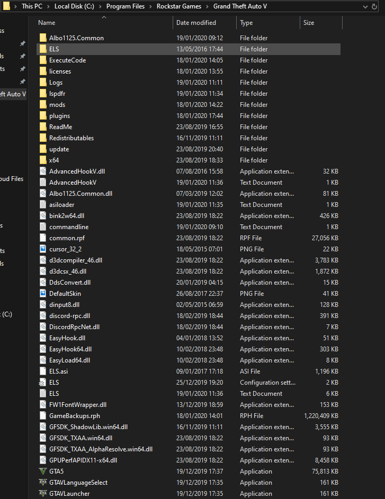Select the ELS folder row
Screen dimensions: 385x499
(189, 49)
